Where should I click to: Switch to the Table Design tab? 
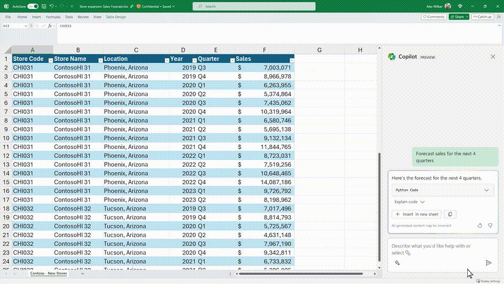point(116,17)
